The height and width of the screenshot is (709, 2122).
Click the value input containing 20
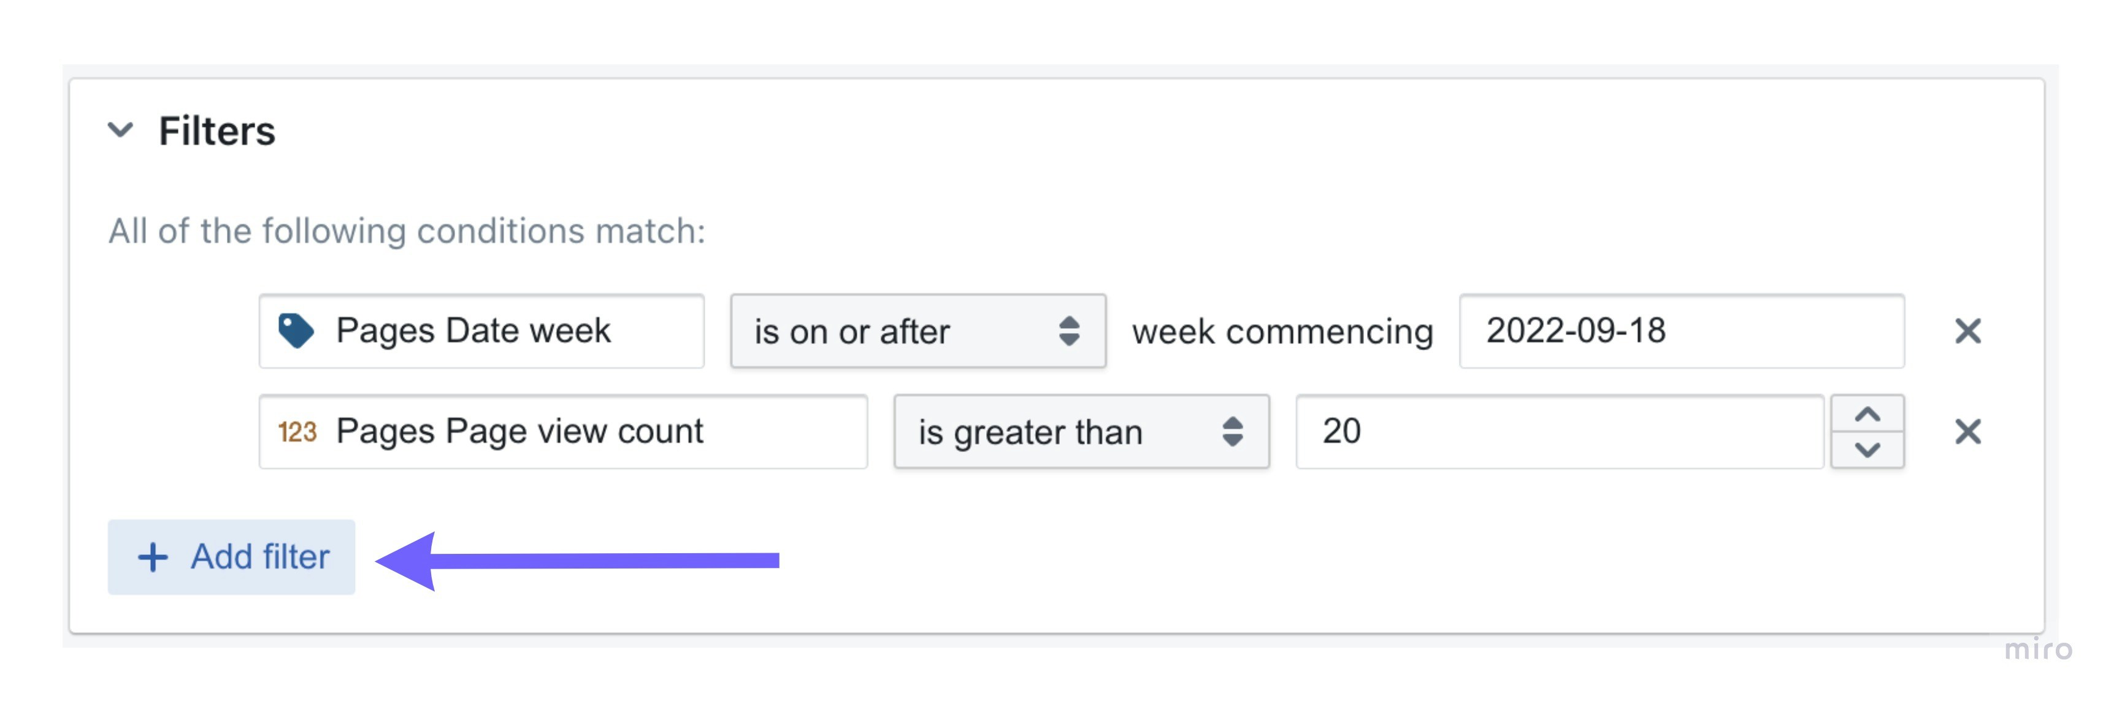tap(1558, 432)
